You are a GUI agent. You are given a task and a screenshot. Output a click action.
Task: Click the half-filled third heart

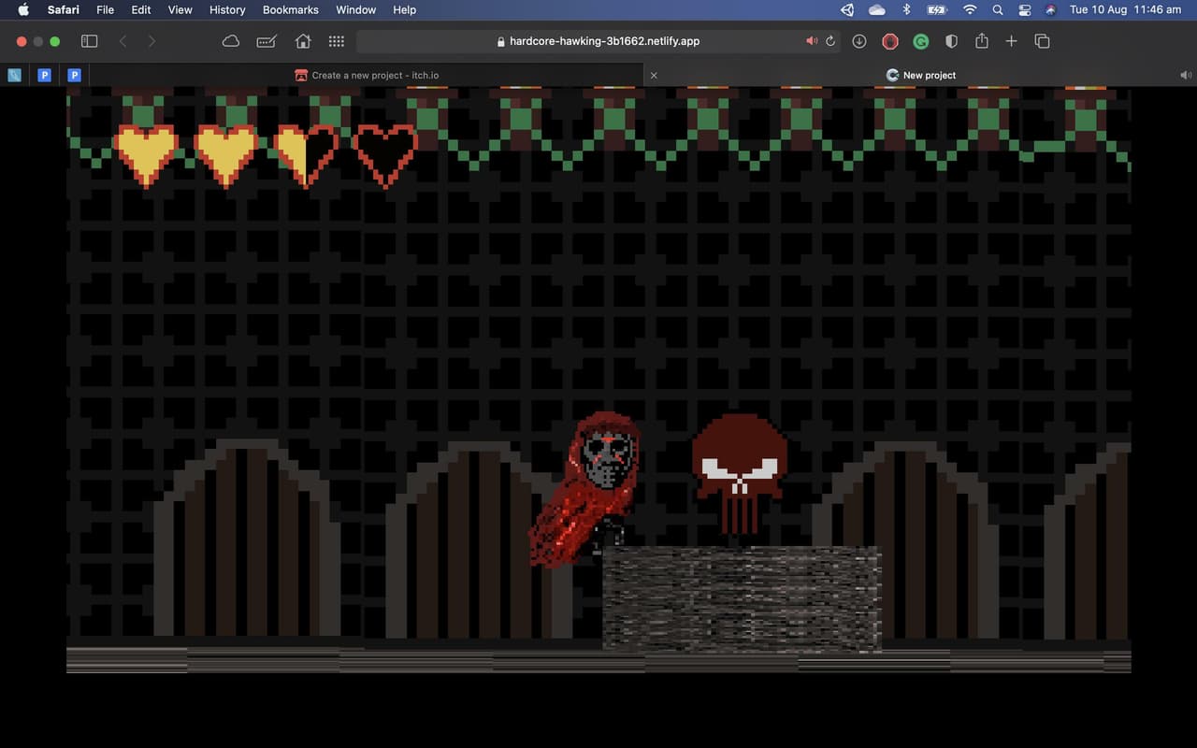tap(306, 155)
